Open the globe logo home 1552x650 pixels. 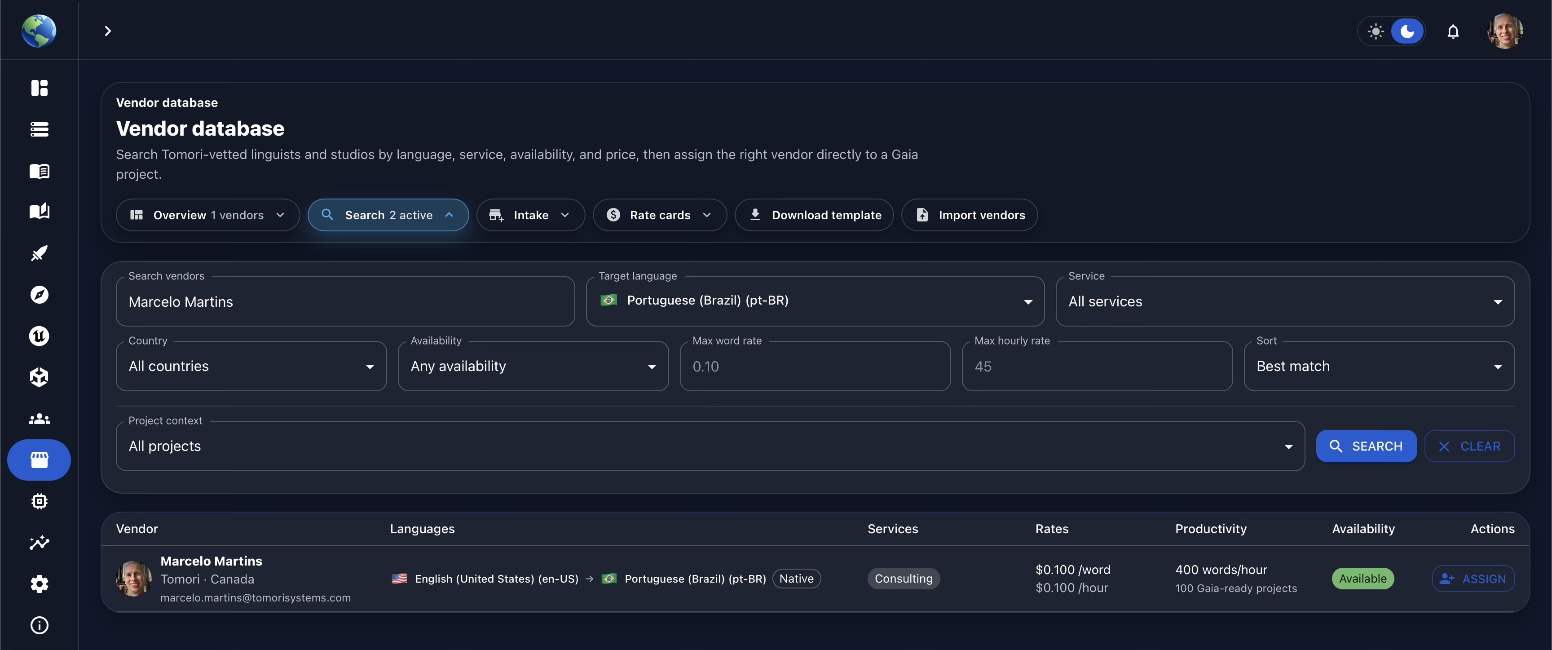pyautogui.click(x=39, y=30)
